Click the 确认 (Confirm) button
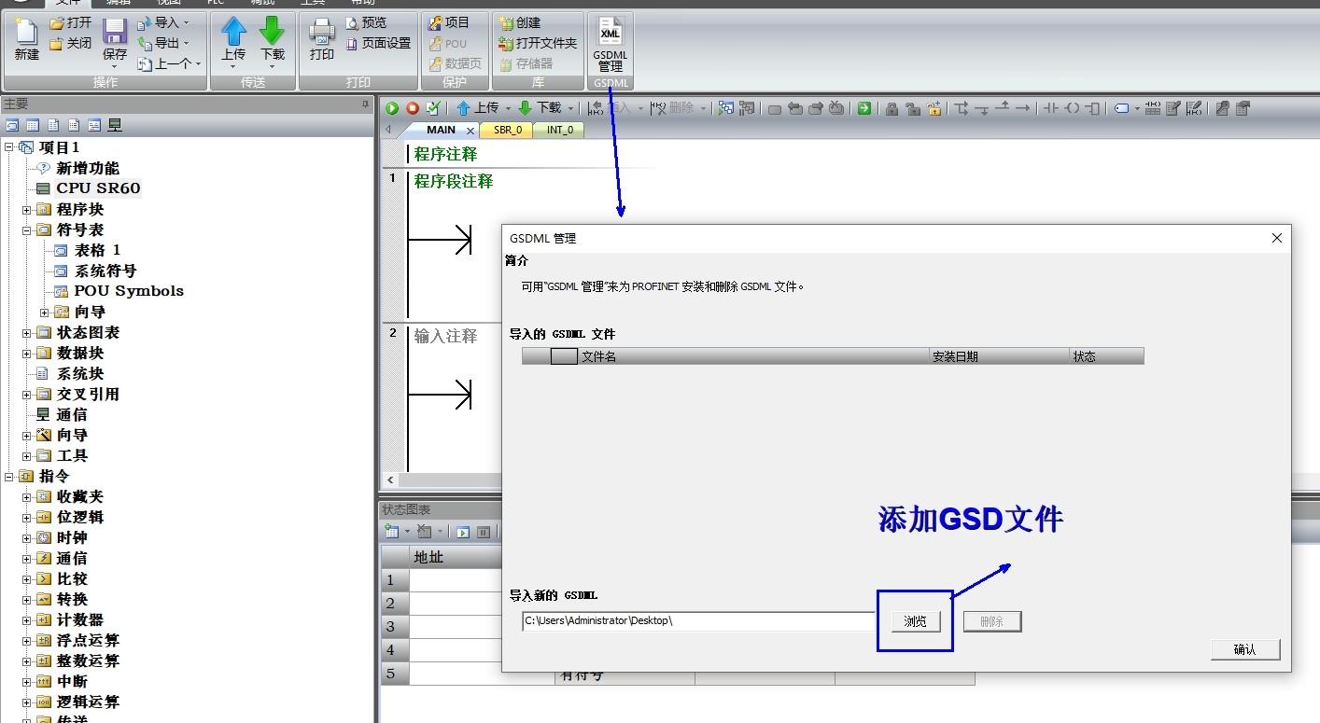 (1245, 649)
